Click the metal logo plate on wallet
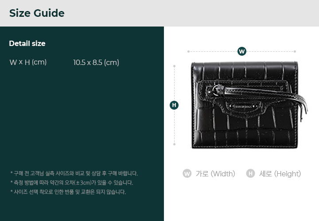Viewport: 319px width, 221px height. coord(243,106)
